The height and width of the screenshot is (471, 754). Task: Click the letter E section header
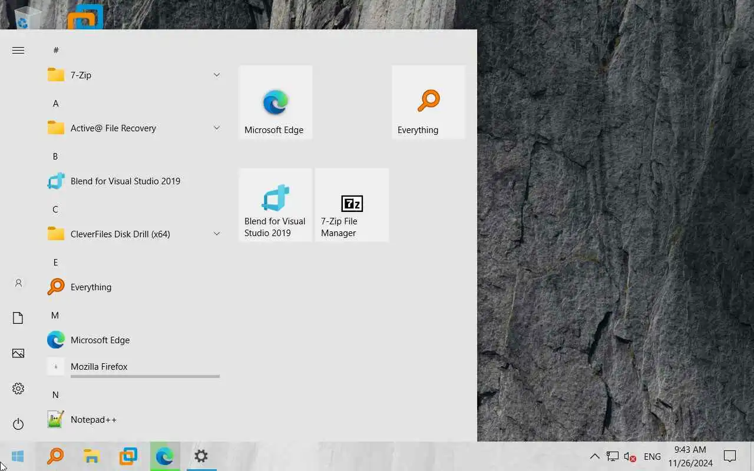(55, 263)
